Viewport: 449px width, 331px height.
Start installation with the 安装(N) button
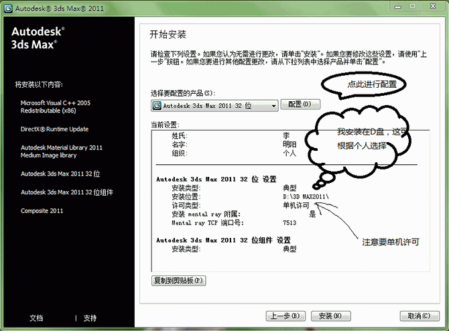(331, 316)
